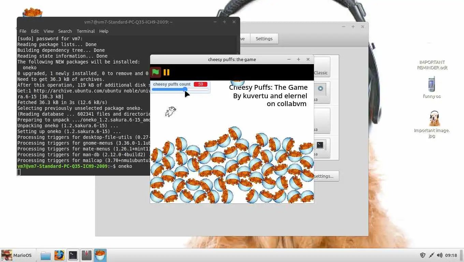464x262 pixels.
Task: Switch to Terminal in the taskbar
Action: 73,255
